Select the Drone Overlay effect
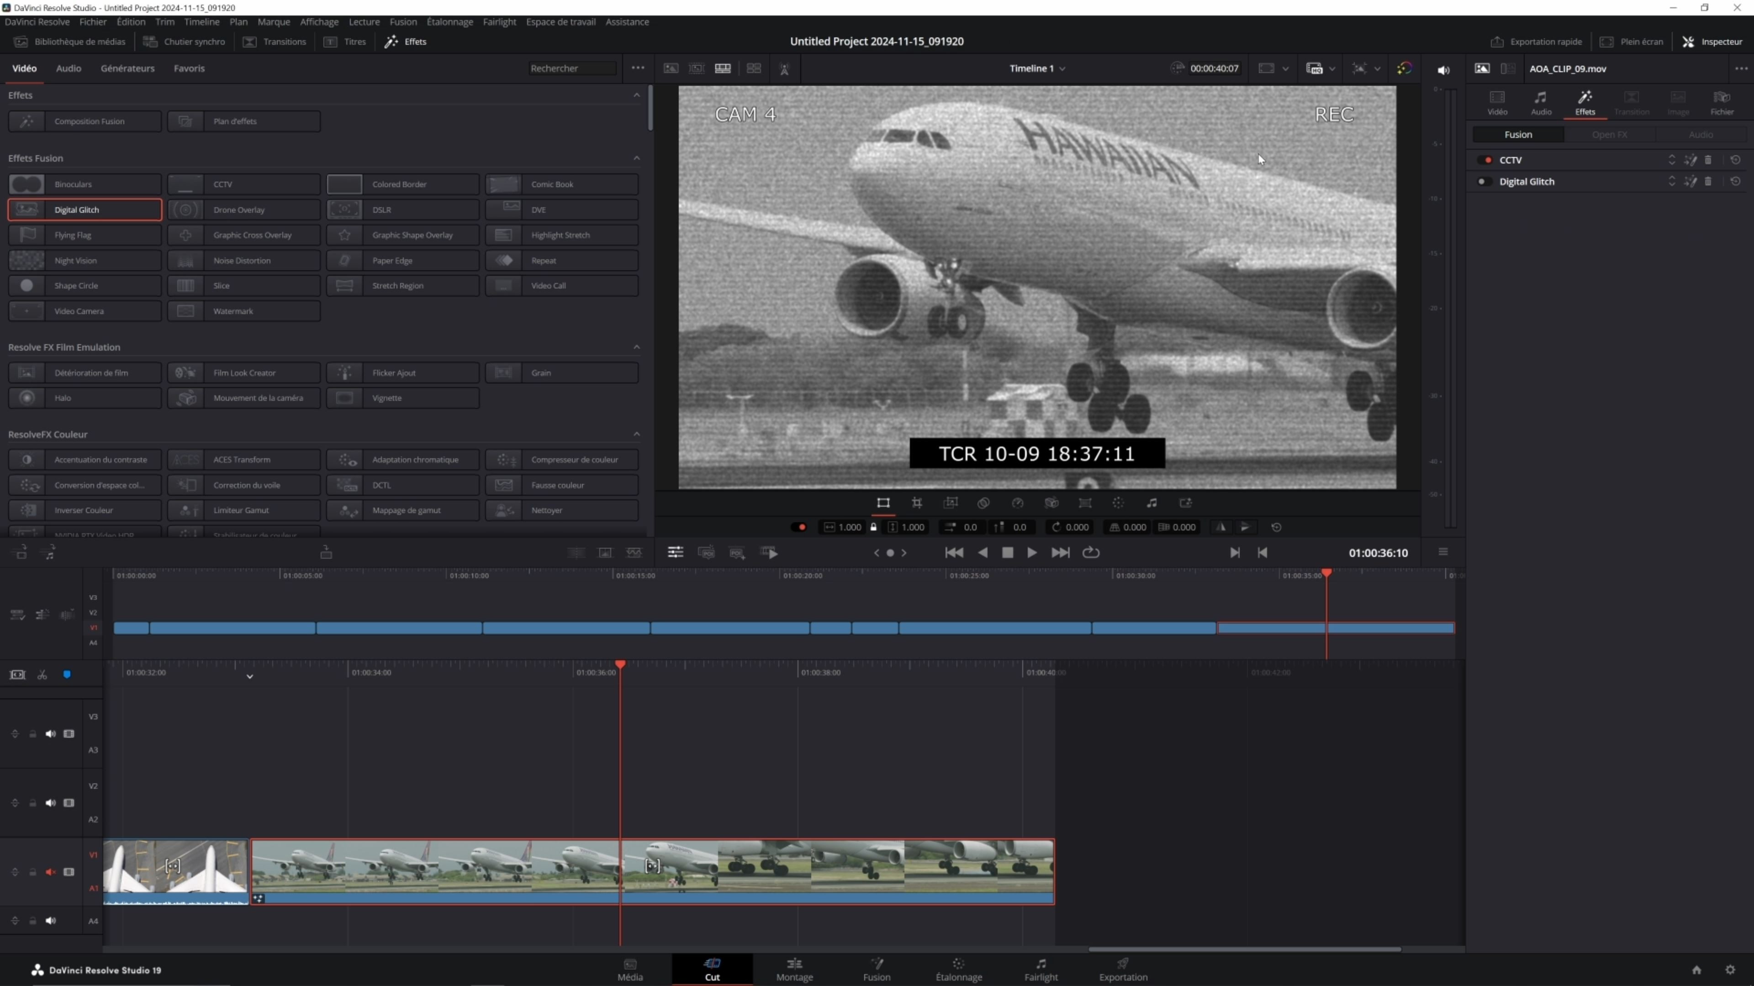The height and width of the screenshot is (986, 1754). click(244, 210)
